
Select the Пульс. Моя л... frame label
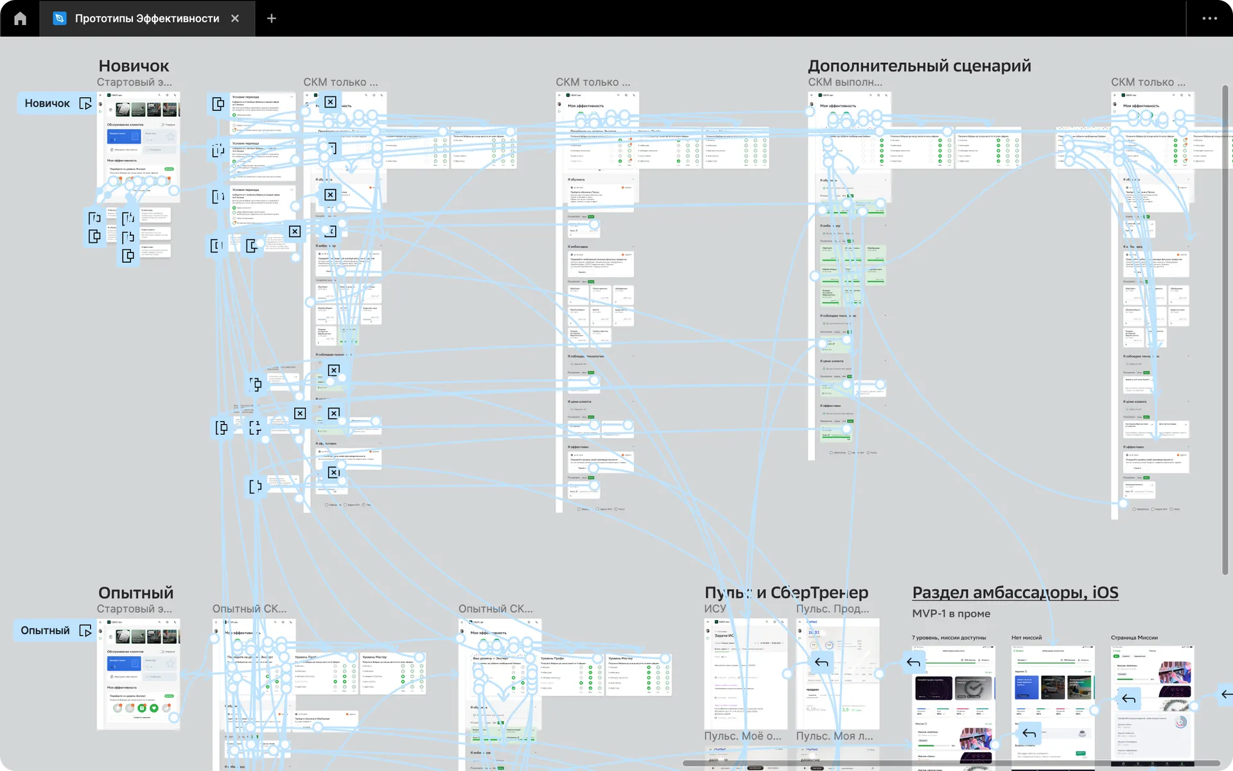[834, 736]
